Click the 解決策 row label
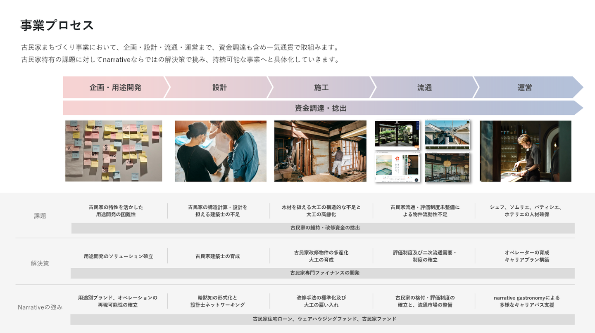 pyautogui.click(x=40, y=263)
